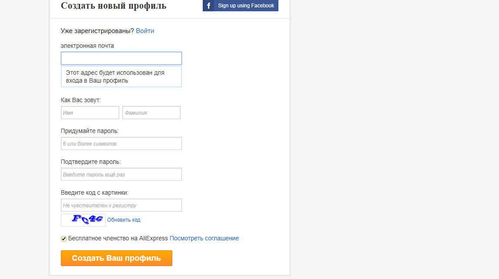This screenshot has width=499, height=279.
Task: Click the "Имя" first name field
Action: [x=90, y=113]
